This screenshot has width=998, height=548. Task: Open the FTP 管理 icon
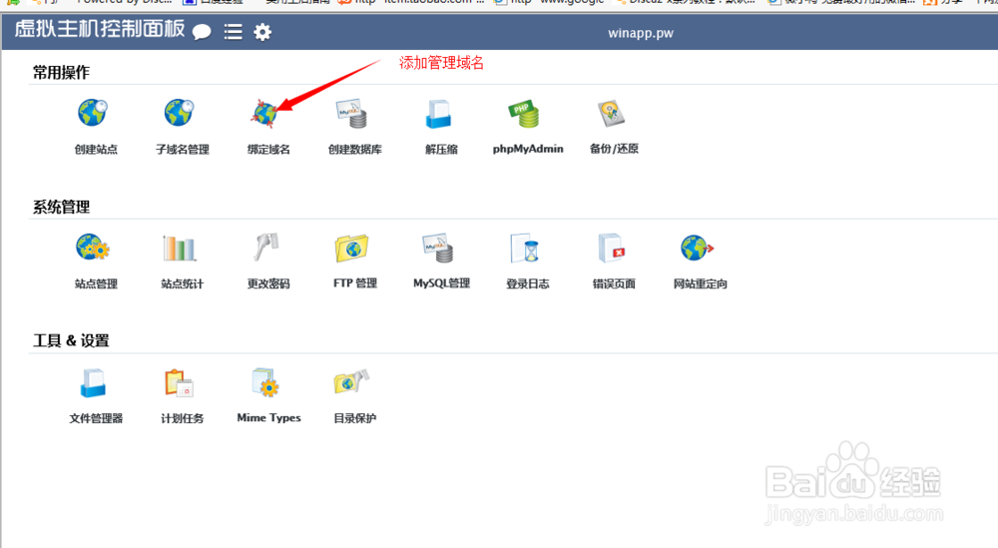(351, 249)
